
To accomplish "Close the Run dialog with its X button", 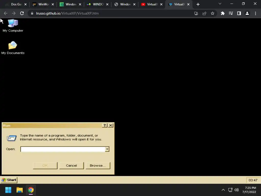I will tap(111, 125).
